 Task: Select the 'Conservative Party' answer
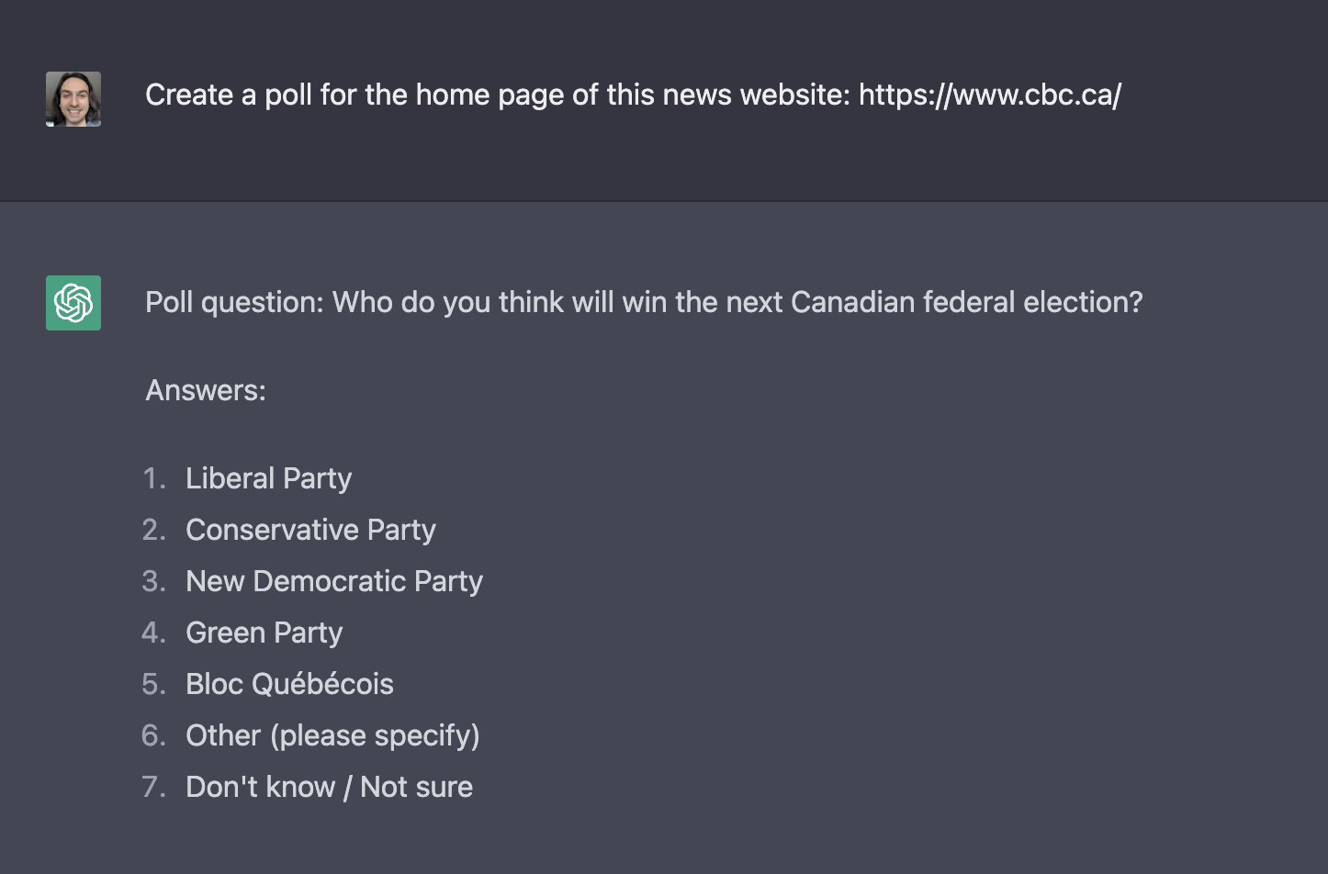[x=310, y=530]
